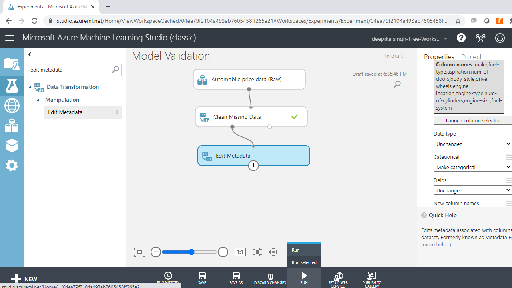Open the Trained Models cube icon
Viewport: 512px width, 288px height.
(12, 146)
